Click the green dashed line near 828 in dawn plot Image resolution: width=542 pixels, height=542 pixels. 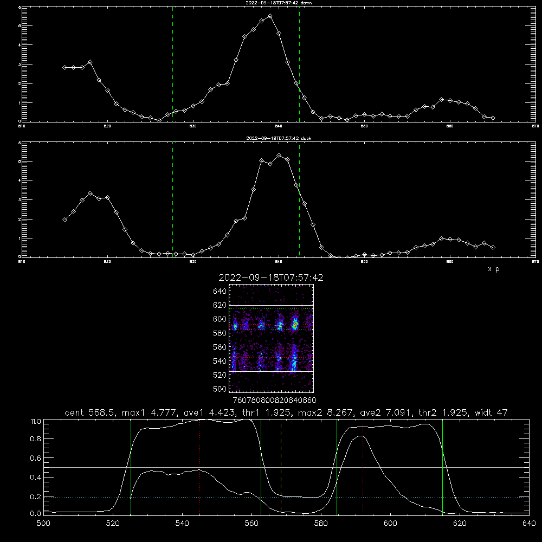coord(172,64)
